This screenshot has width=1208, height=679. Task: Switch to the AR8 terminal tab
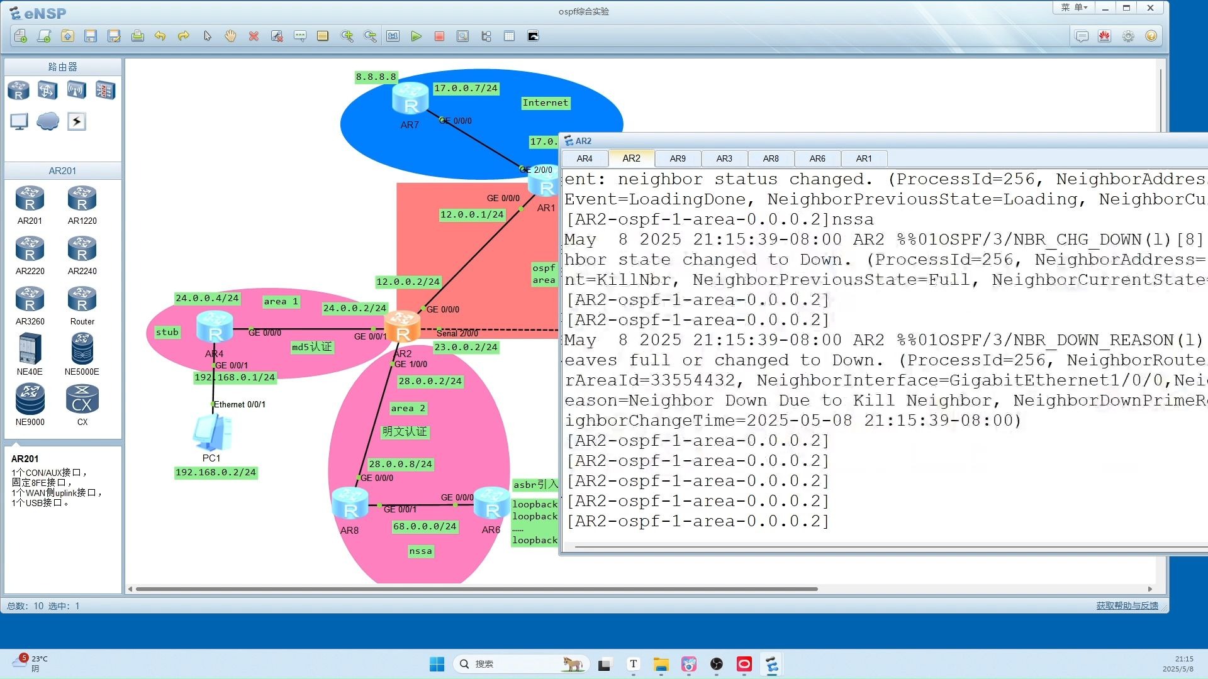pos(771,158)
